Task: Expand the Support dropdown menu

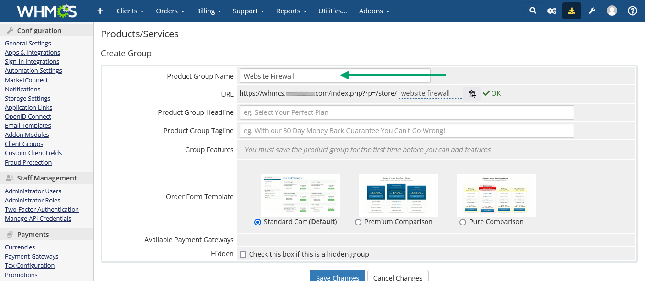Action: (x=249, y=11)
